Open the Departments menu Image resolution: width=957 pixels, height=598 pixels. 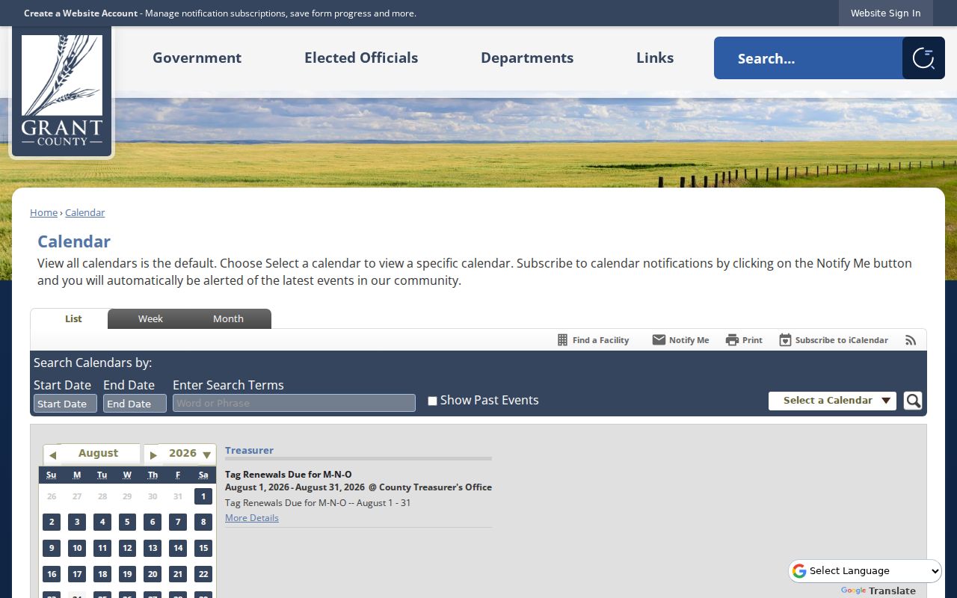527,58
